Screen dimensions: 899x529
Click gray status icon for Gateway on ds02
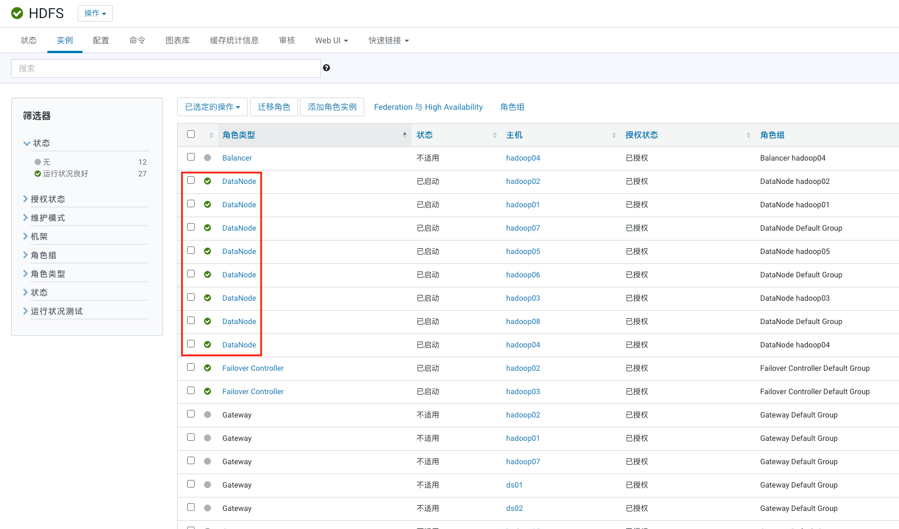(208, 508)
